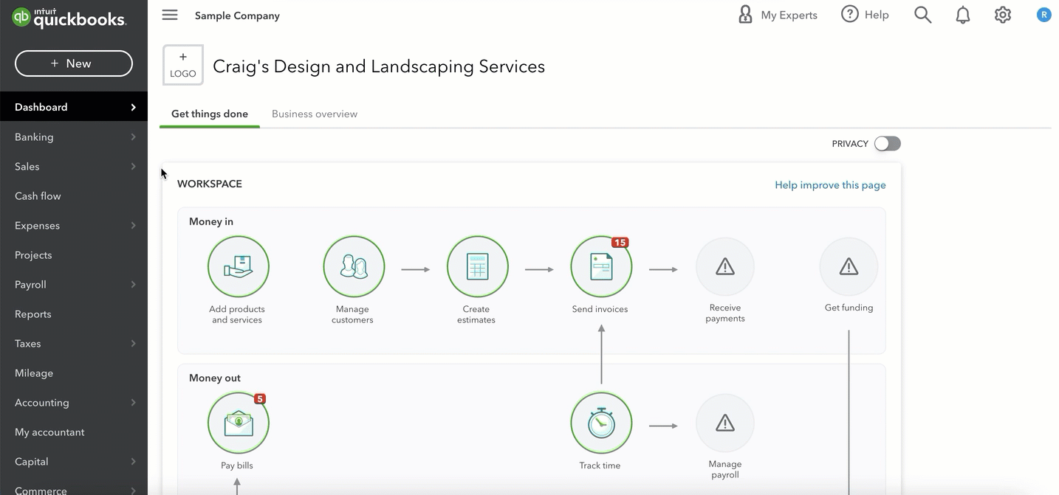Click the 15 badge on Send invoices
Viewport: 1059px width, 495px height.
(x=620, y=243)
